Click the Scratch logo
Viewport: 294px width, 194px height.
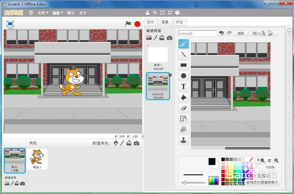14,13
